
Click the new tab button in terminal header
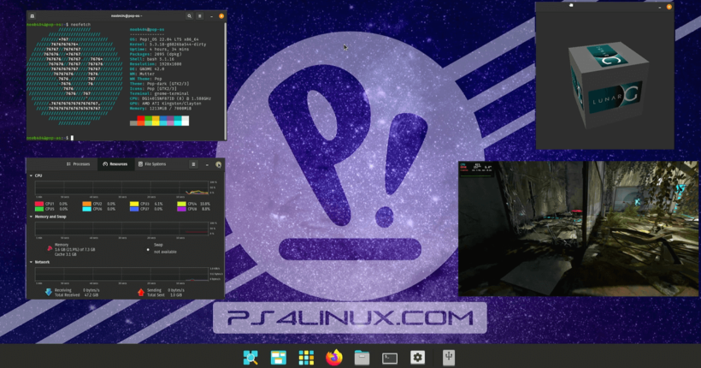[x=32, y=16]
